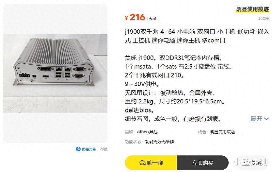Click the ¥216 price
This screenshot has height=172, width=272.
click(x=135, y=17)
